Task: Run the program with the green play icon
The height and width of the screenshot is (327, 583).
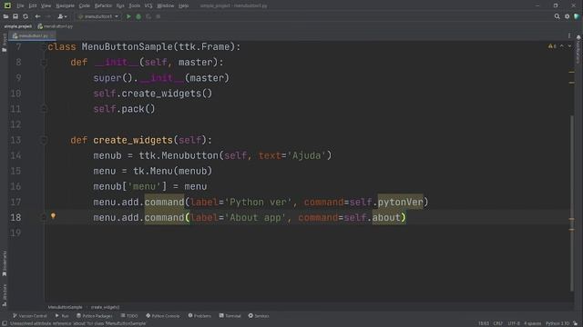Action: coord(128,16)
